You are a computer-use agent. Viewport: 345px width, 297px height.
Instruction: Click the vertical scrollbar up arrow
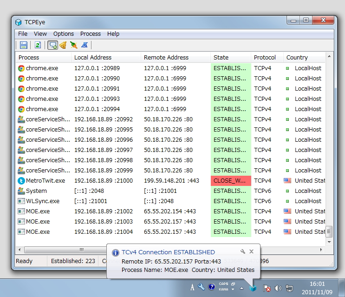pyautogui.click(x=329, y=57)
